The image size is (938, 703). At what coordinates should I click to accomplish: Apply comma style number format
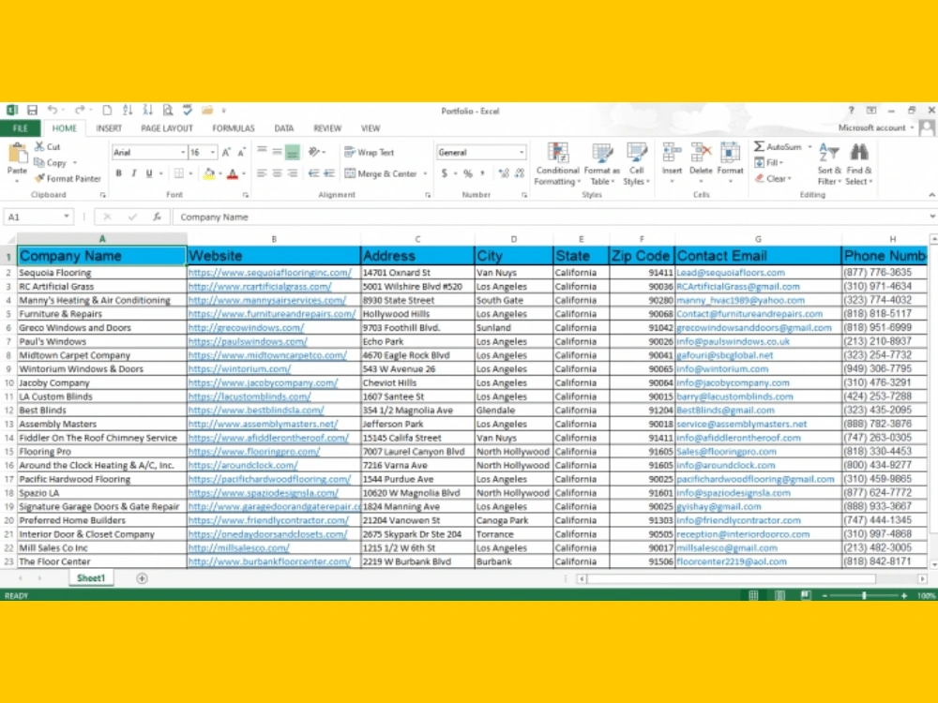click(482, 173)
